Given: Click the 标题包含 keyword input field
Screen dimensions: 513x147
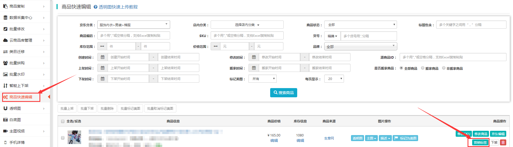Looking at the screenshot, I should tap(471, 25).
